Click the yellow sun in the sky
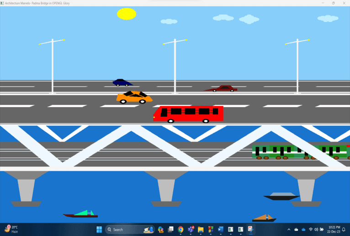The image size is (350, 236). click(127, 14)
